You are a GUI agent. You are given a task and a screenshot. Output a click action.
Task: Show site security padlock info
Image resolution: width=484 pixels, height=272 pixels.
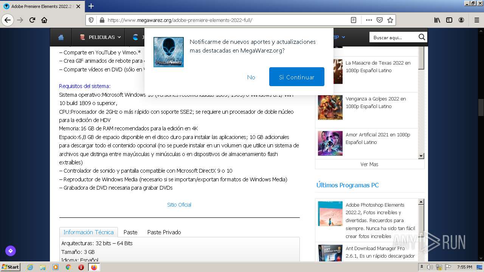click(x=101, y=20)
